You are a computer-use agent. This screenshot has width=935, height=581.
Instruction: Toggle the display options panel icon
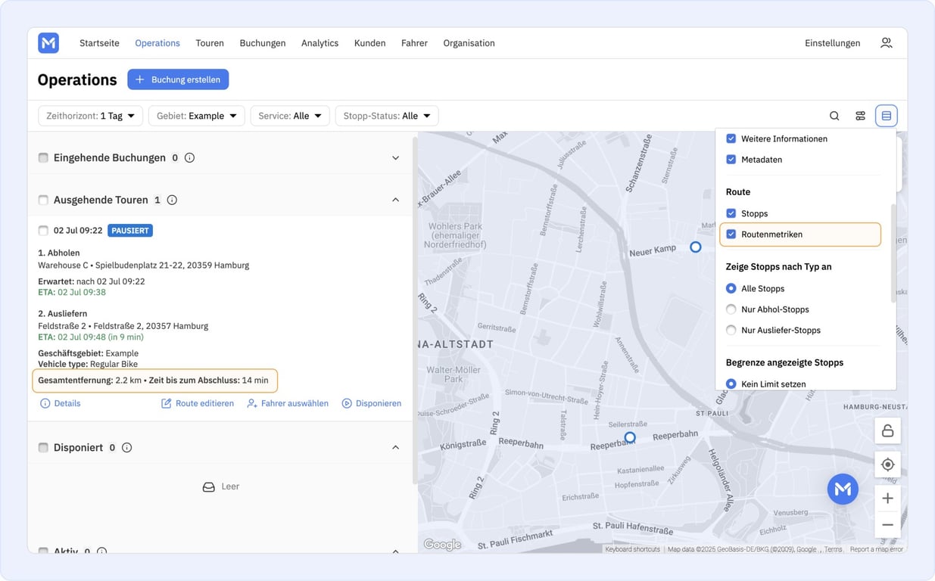point(886,116)
